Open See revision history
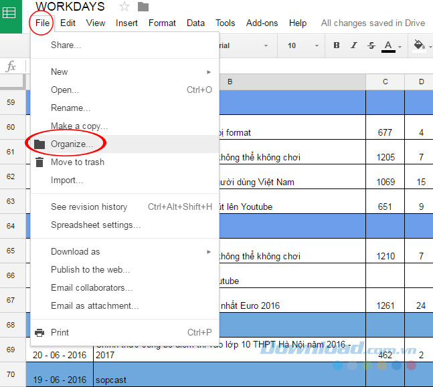The width and height of the screenshot is (433, 387). [x=125, y=207]
